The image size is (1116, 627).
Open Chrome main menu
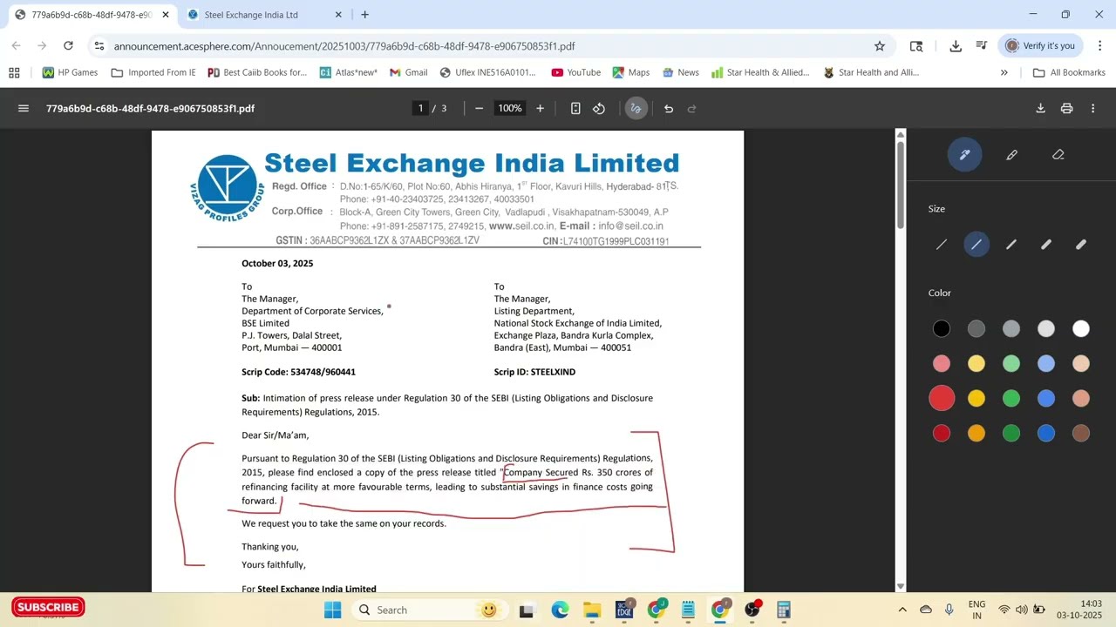pyautogui.click(x=1099, y=46)
